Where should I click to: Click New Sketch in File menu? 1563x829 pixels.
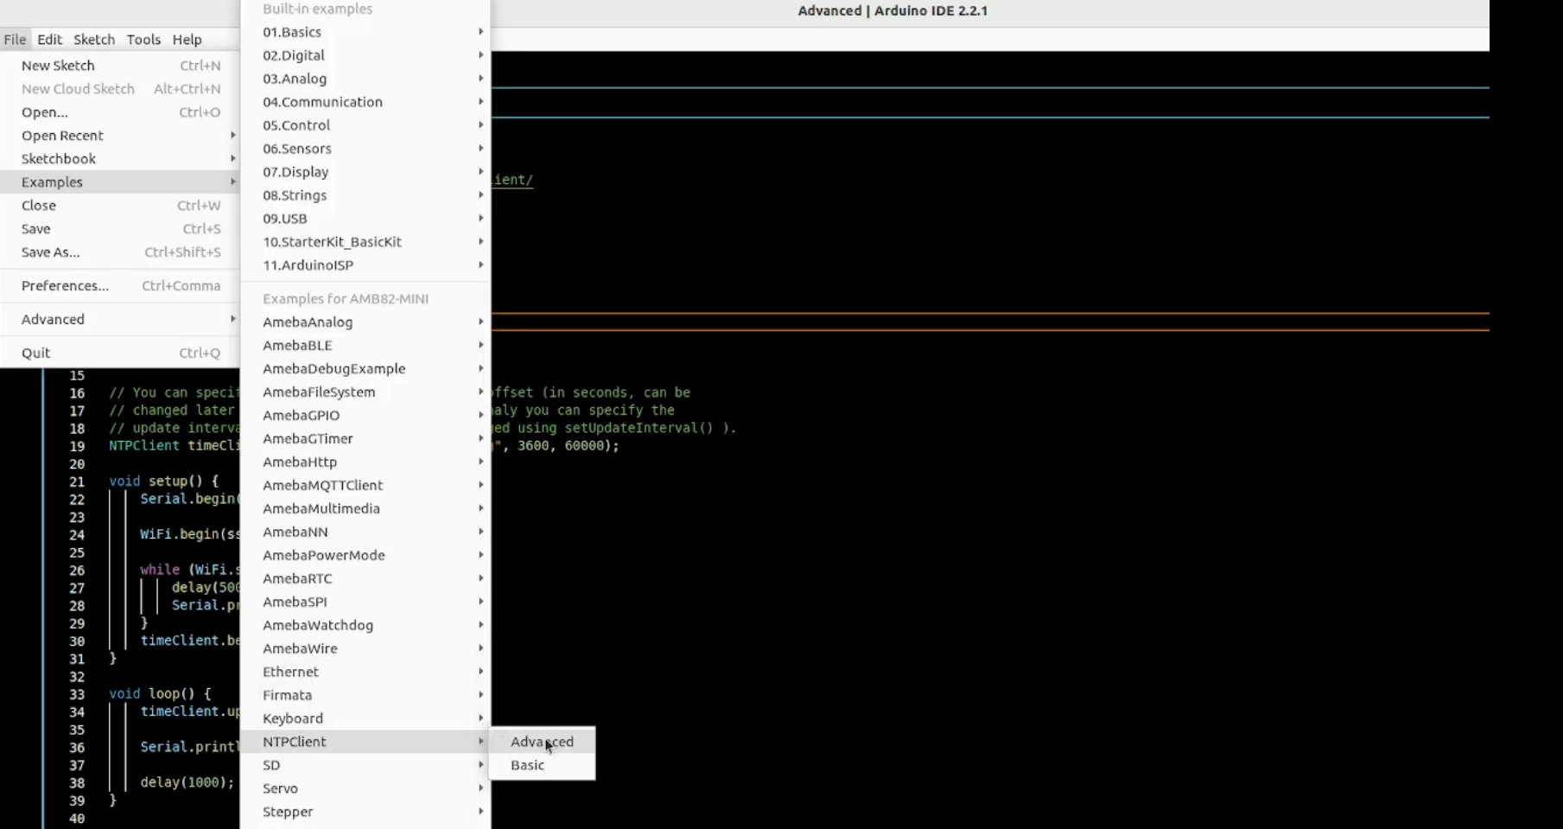pyautogui.click(x=58, y=66)
